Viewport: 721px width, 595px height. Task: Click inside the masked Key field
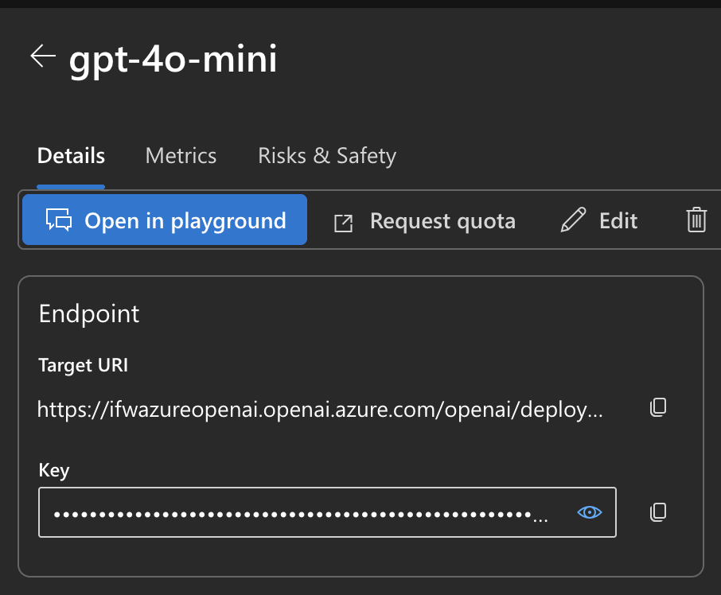point(294,513)
